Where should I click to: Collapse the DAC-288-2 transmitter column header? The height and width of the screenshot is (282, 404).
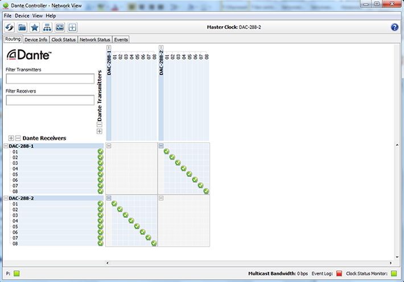[x=161, y=47]
